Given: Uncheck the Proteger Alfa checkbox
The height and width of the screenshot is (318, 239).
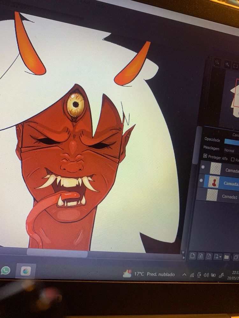Looking at the screenshot, I should [x=205, y=156].
